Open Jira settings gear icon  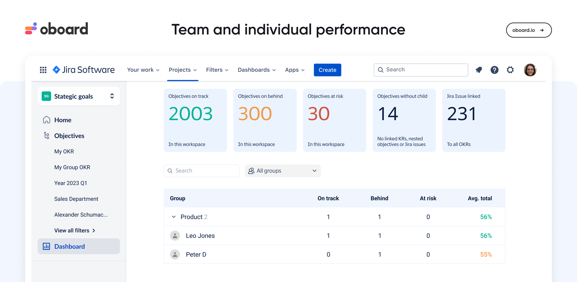510,70
